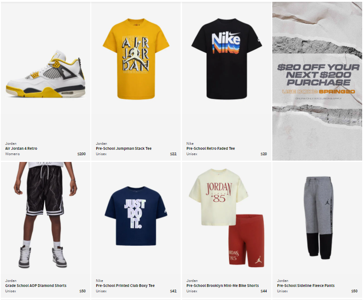Screen dimensions: 364x300
Task: Click the $20 off SPRING20 promo banner
Action: tap(317, 81)
